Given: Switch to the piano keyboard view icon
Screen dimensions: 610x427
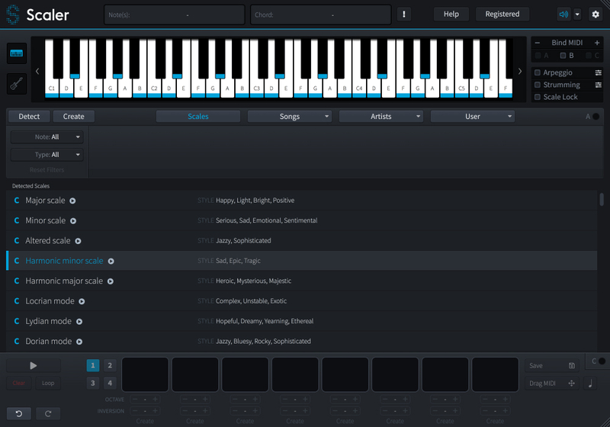Looking at the screenshot, I should (16, 53).
